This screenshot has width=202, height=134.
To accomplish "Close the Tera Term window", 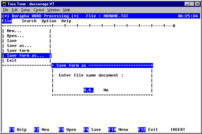I will [197, 4].
